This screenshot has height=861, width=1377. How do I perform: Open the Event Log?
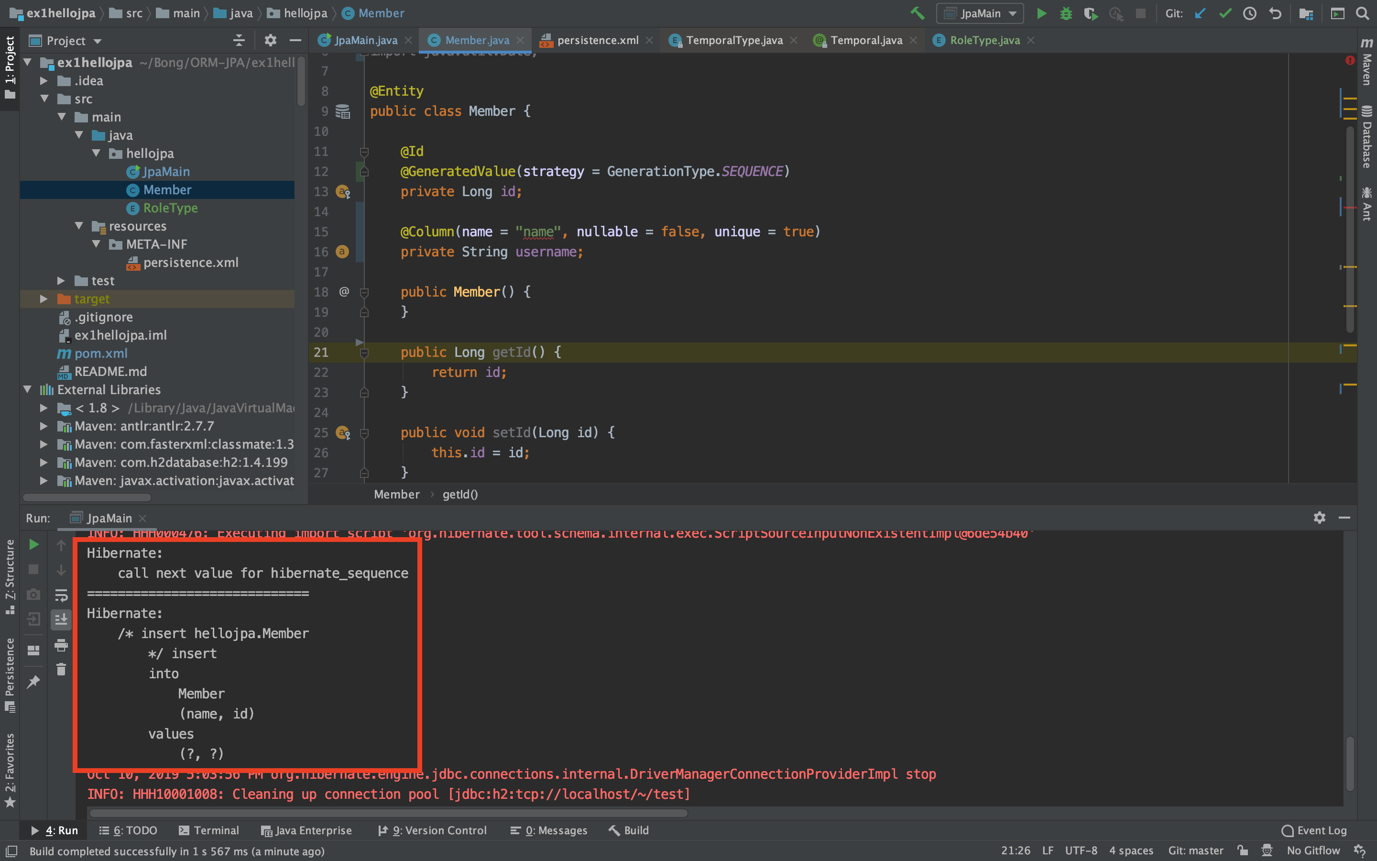coord(1314,830)
